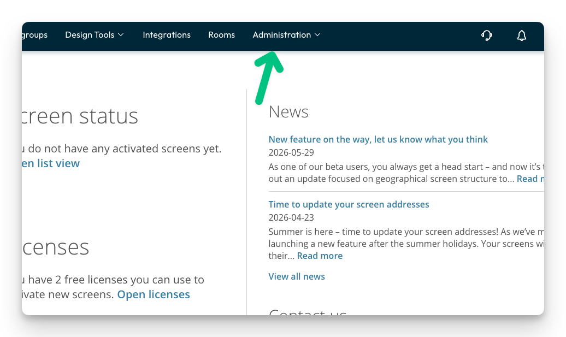
Task: Open the support headset icon
Action: tap(487, 36)
